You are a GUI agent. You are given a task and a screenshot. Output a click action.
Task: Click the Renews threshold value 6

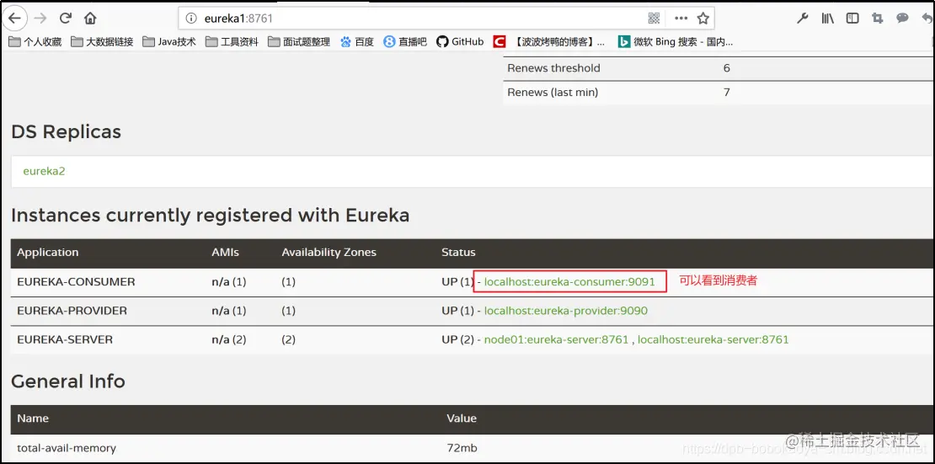(x=727, y=68)
